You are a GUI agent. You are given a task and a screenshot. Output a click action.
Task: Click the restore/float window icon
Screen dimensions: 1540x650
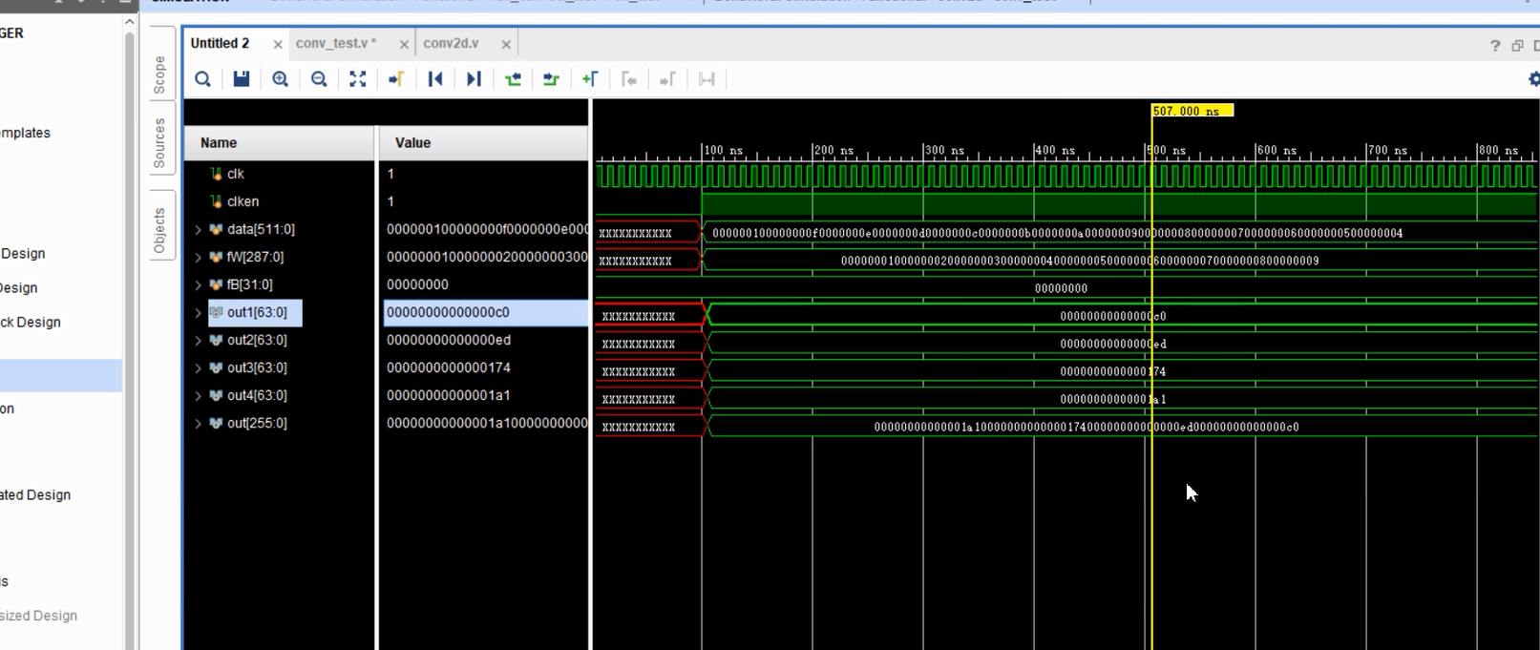tap(1517, 45)
